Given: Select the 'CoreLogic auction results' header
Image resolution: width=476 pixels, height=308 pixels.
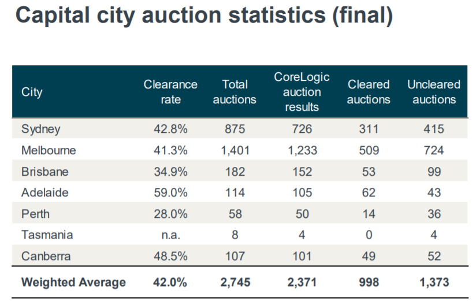Looking at the screenshot, I should tap(302, 92).
